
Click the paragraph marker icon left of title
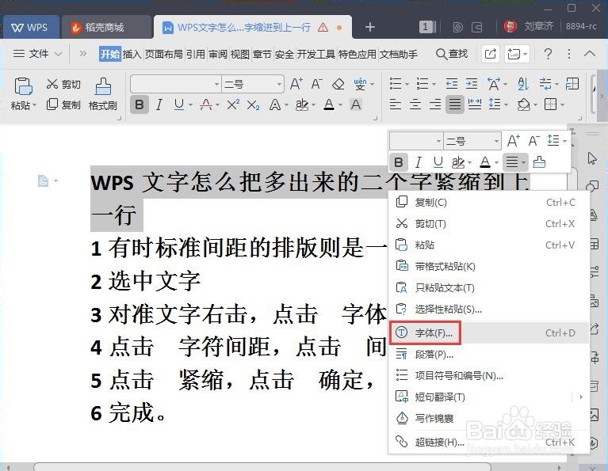point(43,180)
